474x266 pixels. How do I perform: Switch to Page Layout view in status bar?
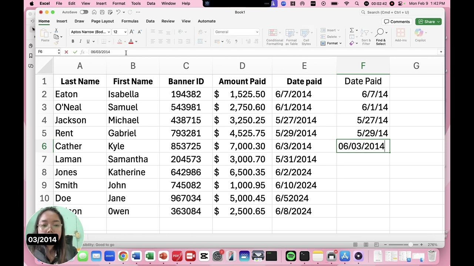pyautogui.click(x=366, y=245)
